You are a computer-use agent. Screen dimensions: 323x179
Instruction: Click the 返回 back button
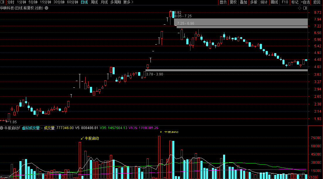coord(317,2)
